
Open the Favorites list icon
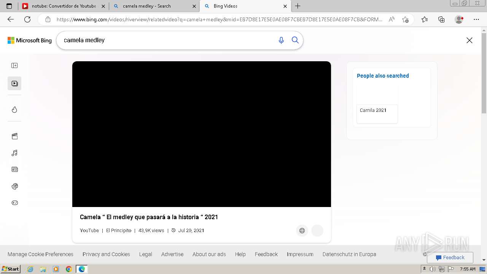(425, 19)
